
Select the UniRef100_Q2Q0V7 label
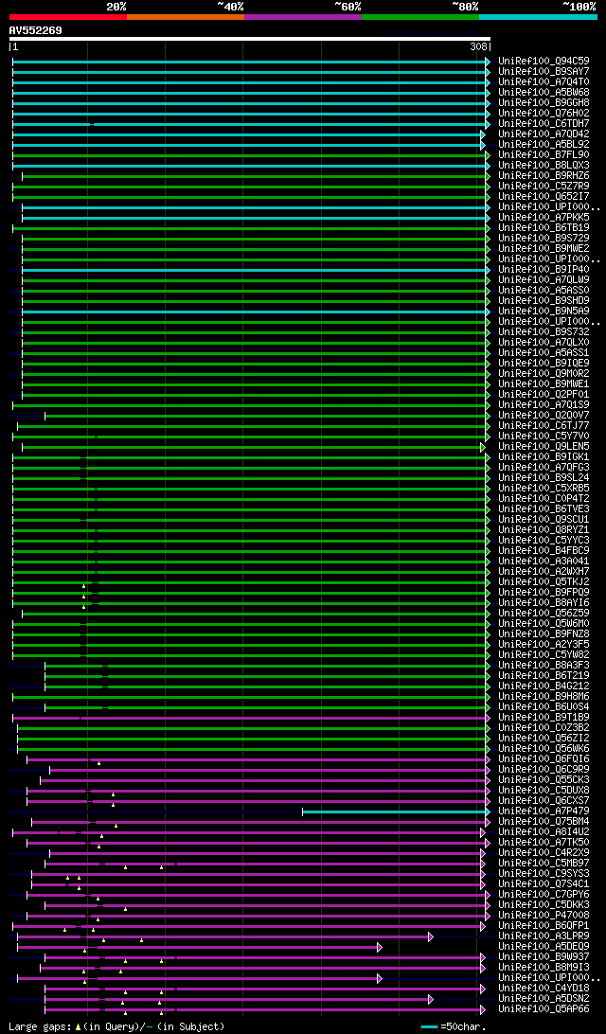(x=544, y=416)
